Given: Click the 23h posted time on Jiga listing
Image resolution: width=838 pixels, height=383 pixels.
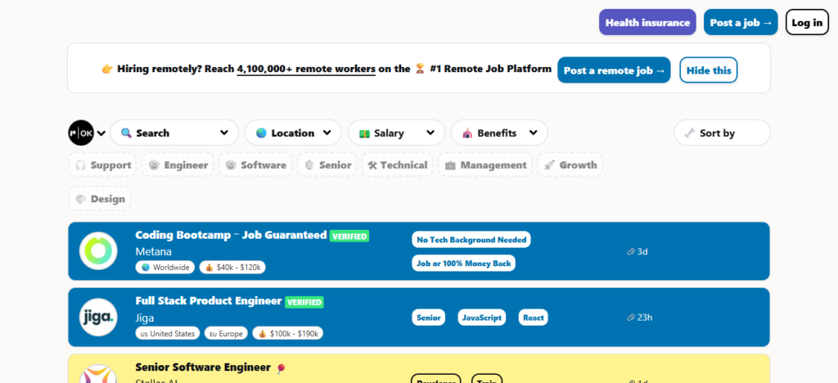Looking at the screenshot, I should tap(645, 318).
